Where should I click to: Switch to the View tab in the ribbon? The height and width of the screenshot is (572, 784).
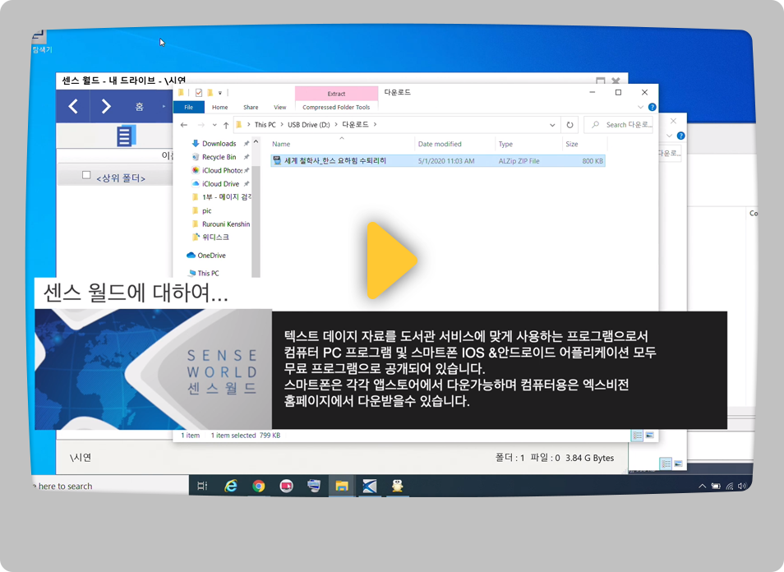coord(279,106)
